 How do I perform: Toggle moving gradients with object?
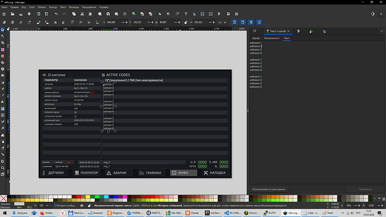click(251, 22)
